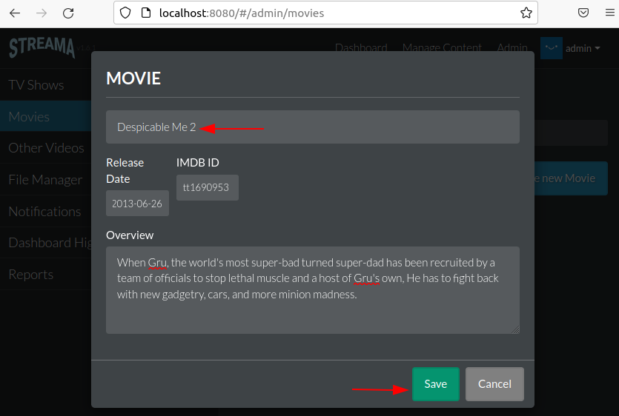619x416 pixels.
Task: Select TV Shows in the sidebar
Action: click(45, 85)
